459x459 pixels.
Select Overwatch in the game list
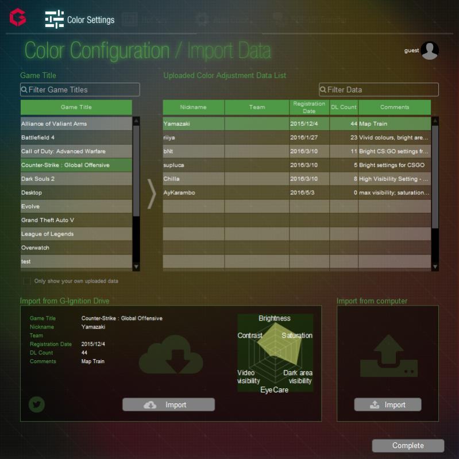[76, 248]
